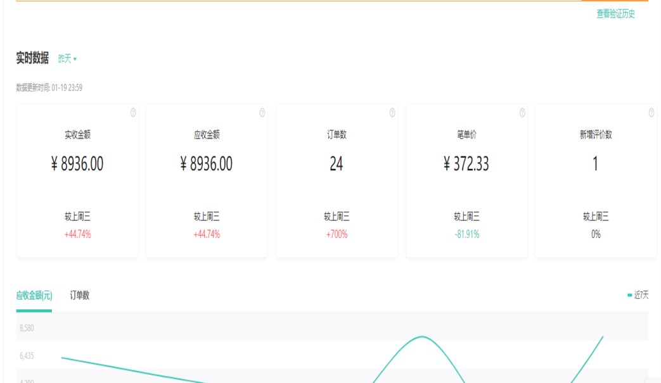This screenshot has height=383, width=661.
Task: Select the order count value 24
Action: click(337, 164)
